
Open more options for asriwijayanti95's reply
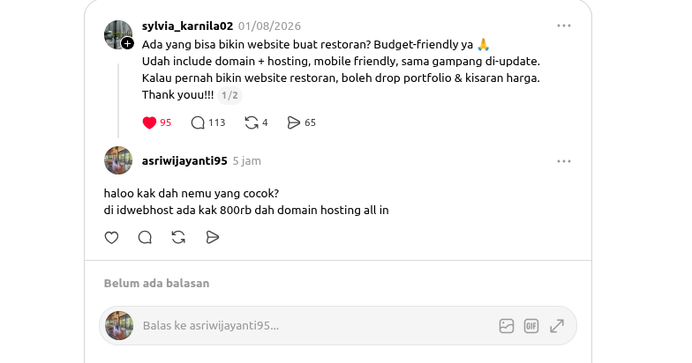pos(563,161)
